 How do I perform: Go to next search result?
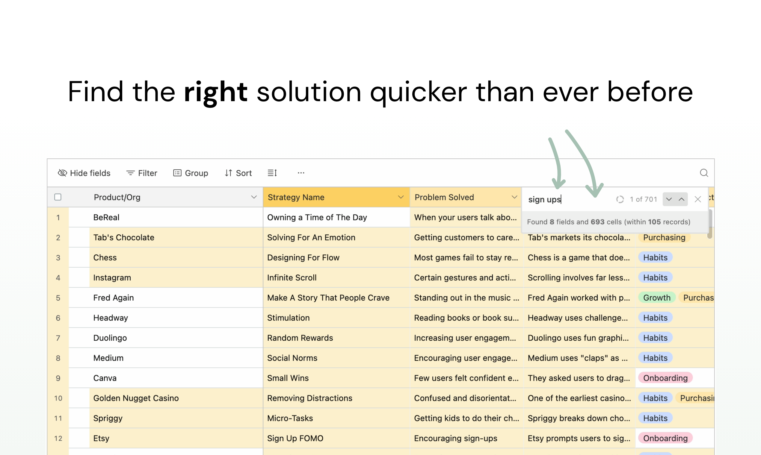click(x=669, y=199)
